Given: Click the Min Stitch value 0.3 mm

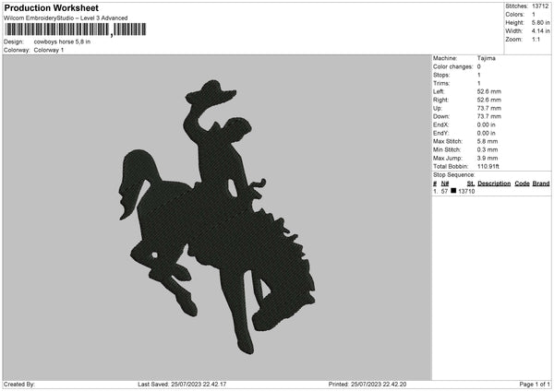Looking at the screenshot, I should (x=488, y=150).
